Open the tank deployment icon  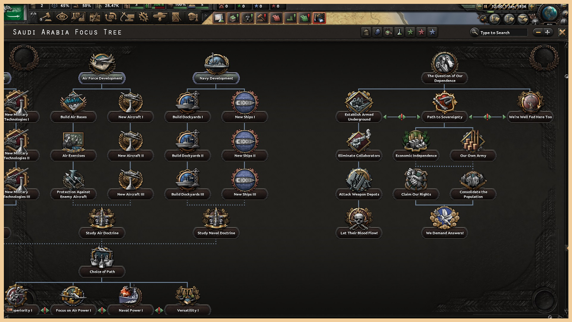click(160, 17)
